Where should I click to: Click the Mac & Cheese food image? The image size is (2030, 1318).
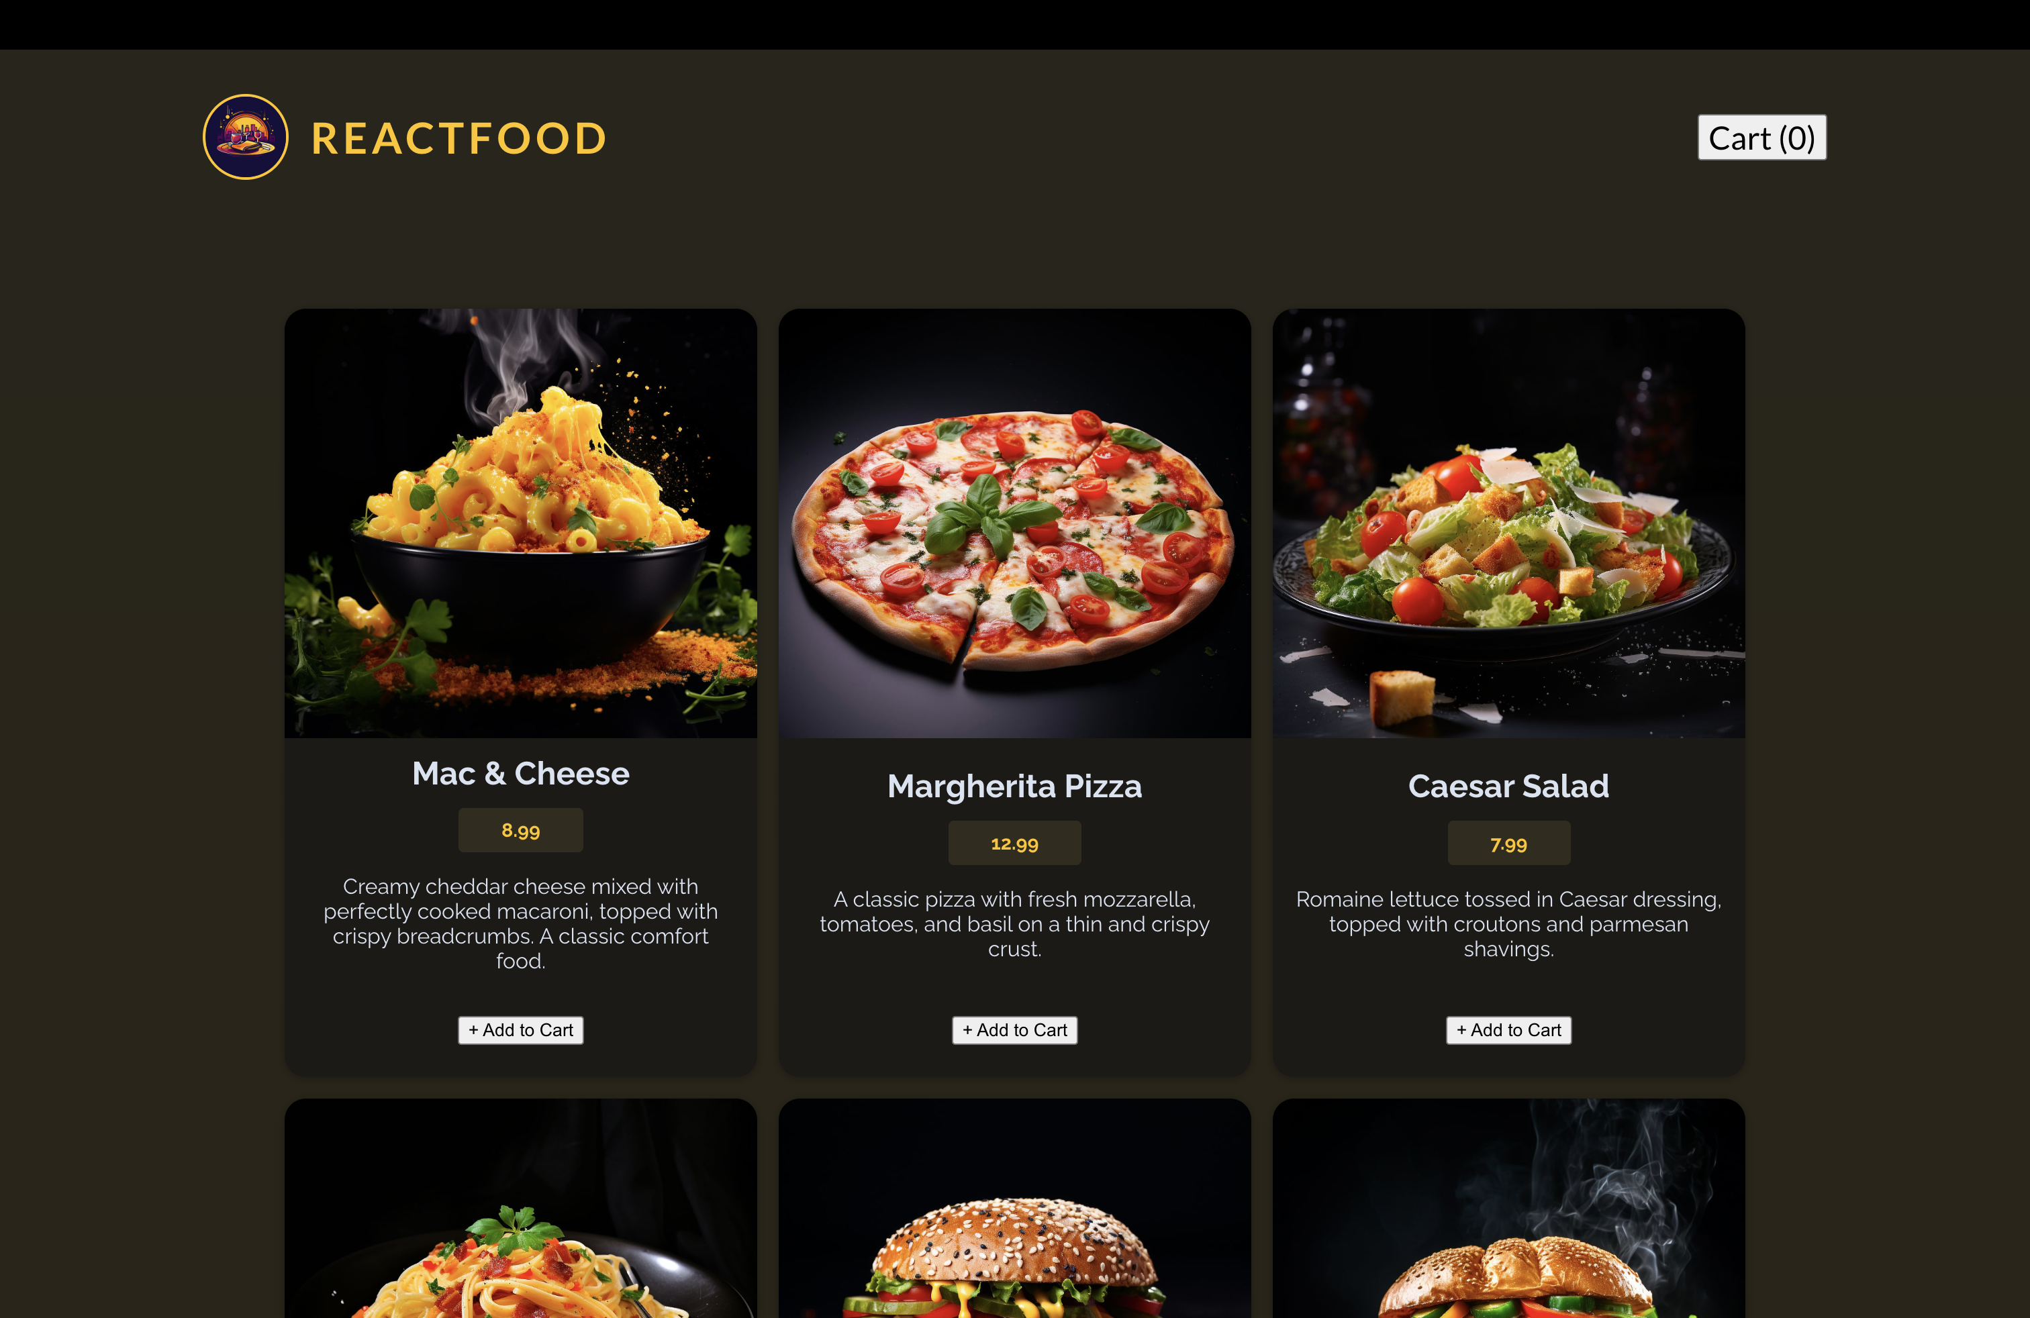(520, 523)
